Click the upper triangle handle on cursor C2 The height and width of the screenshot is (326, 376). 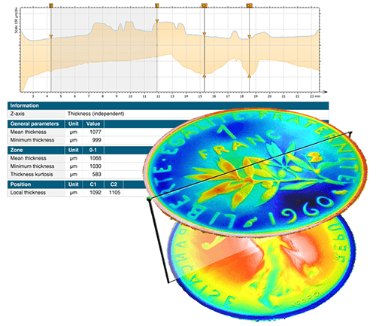pyautogui.click(x=205, y=34)
